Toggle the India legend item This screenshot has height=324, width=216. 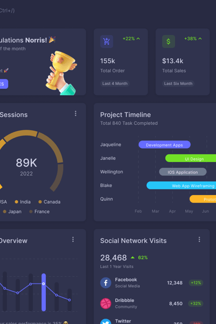pos(23,202)
